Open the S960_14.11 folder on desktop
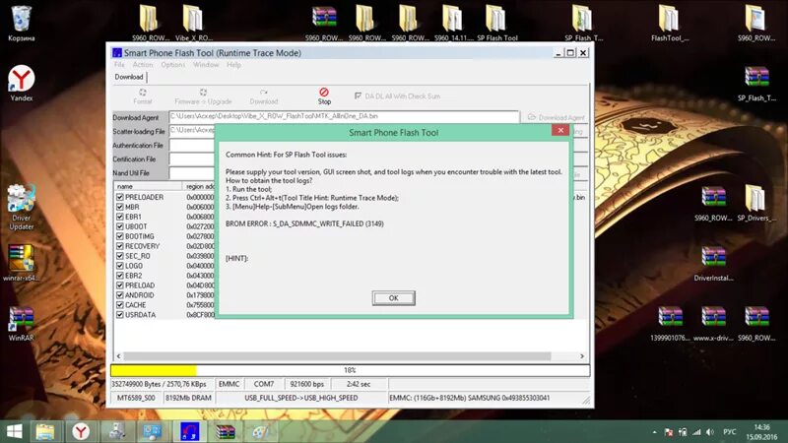 point(453,23)
